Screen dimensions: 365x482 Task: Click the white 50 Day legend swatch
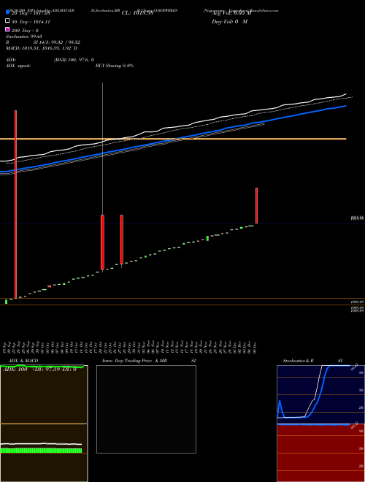pyautogui.click(x=7, y=21)
